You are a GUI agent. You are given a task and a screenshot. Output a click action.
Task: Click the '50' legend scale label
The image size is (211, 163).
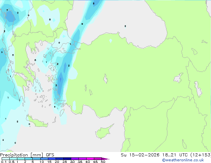[x=103, y=162]
